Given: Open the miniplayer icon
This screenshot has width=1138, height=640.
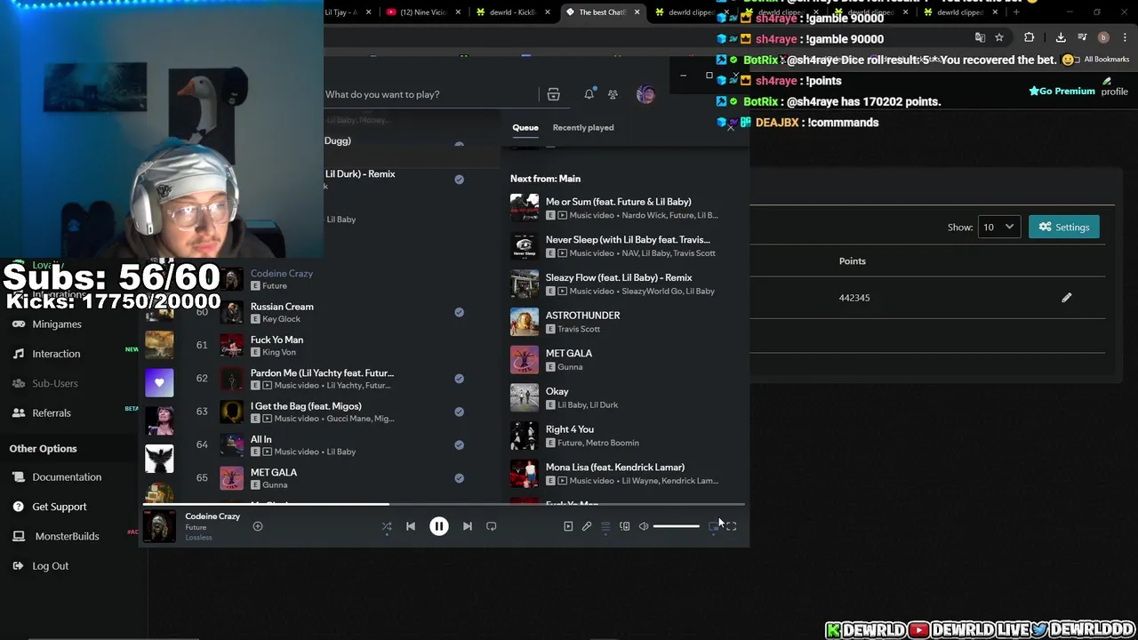Looking at the screenshot, I should (x=713, y=526).
